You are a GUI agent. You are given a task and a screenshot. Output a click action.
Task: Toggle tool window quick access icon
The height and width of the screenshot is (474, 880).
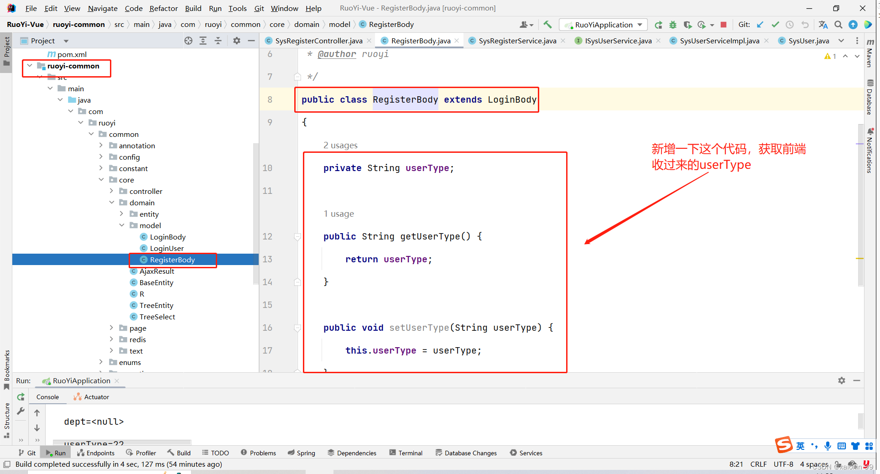6,464
